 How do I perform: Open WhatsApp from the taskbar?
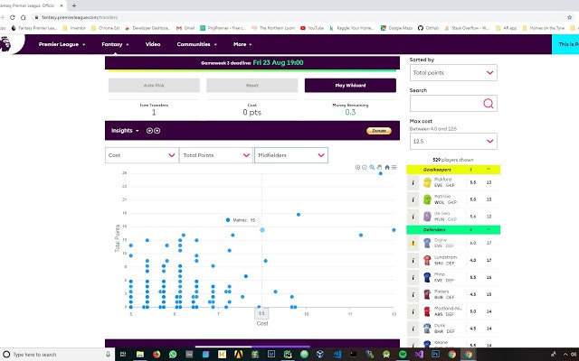pyautogui.click(x=173, y=355)
